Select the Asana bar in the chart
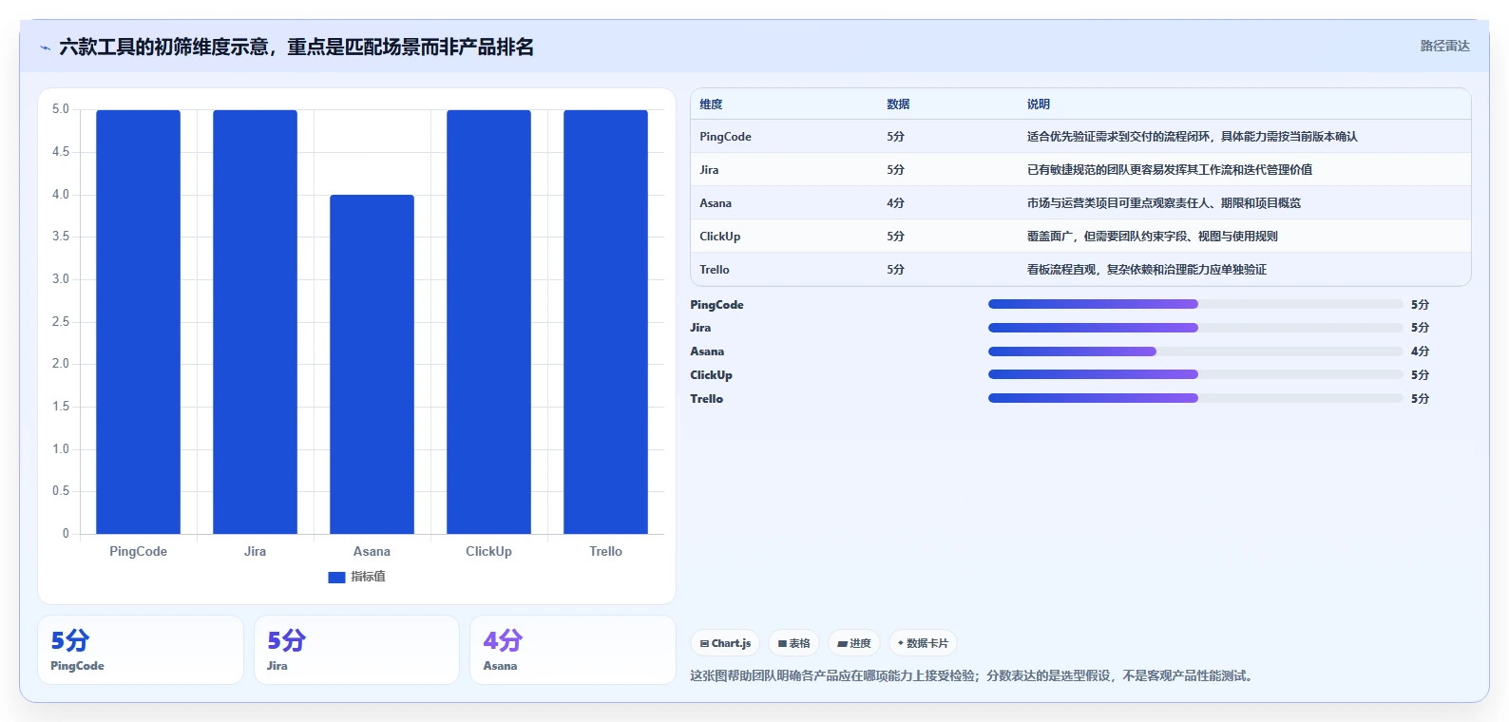Screen dimensions: 1509x722 [372, 364]
